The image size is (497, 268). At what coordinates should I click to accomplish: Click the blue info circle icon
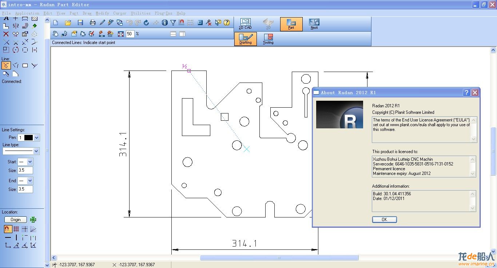(165, 23)
